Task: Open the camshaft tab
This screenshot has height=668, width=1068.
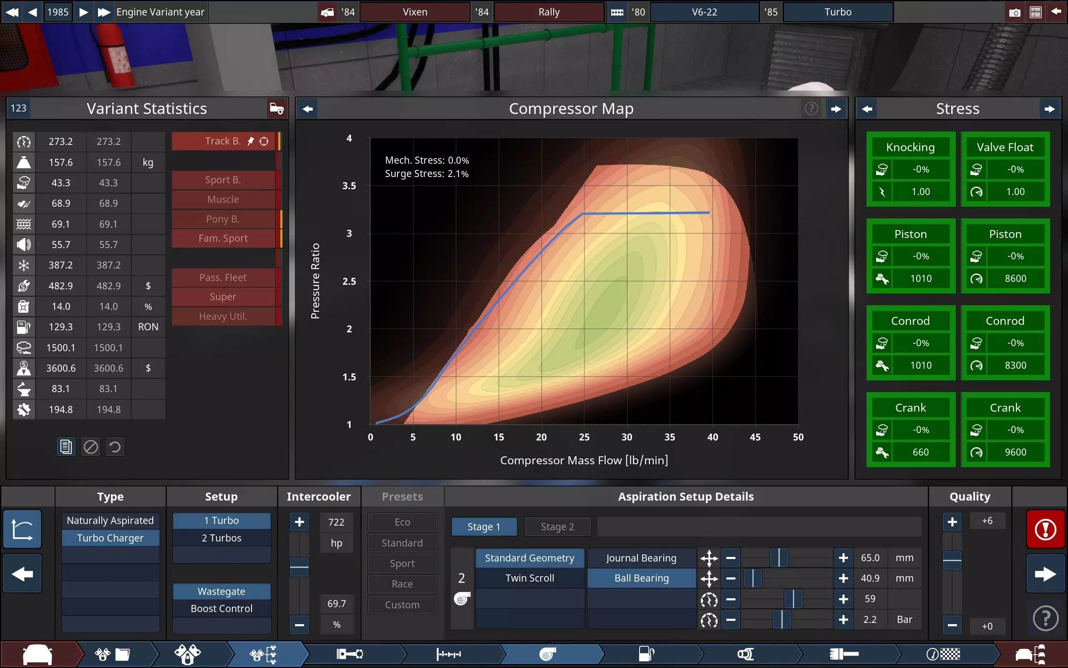Action: [x=448, y=654]
